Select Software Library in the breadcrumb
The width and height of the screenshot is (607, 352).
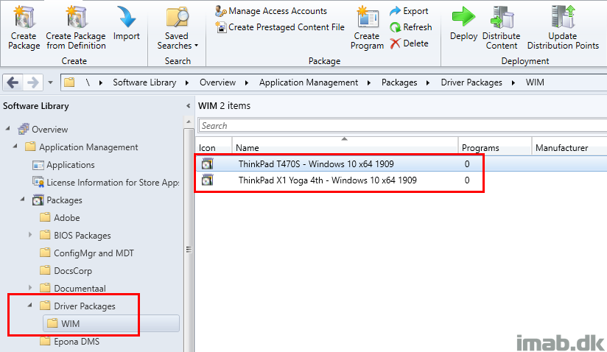pos(144,82)
